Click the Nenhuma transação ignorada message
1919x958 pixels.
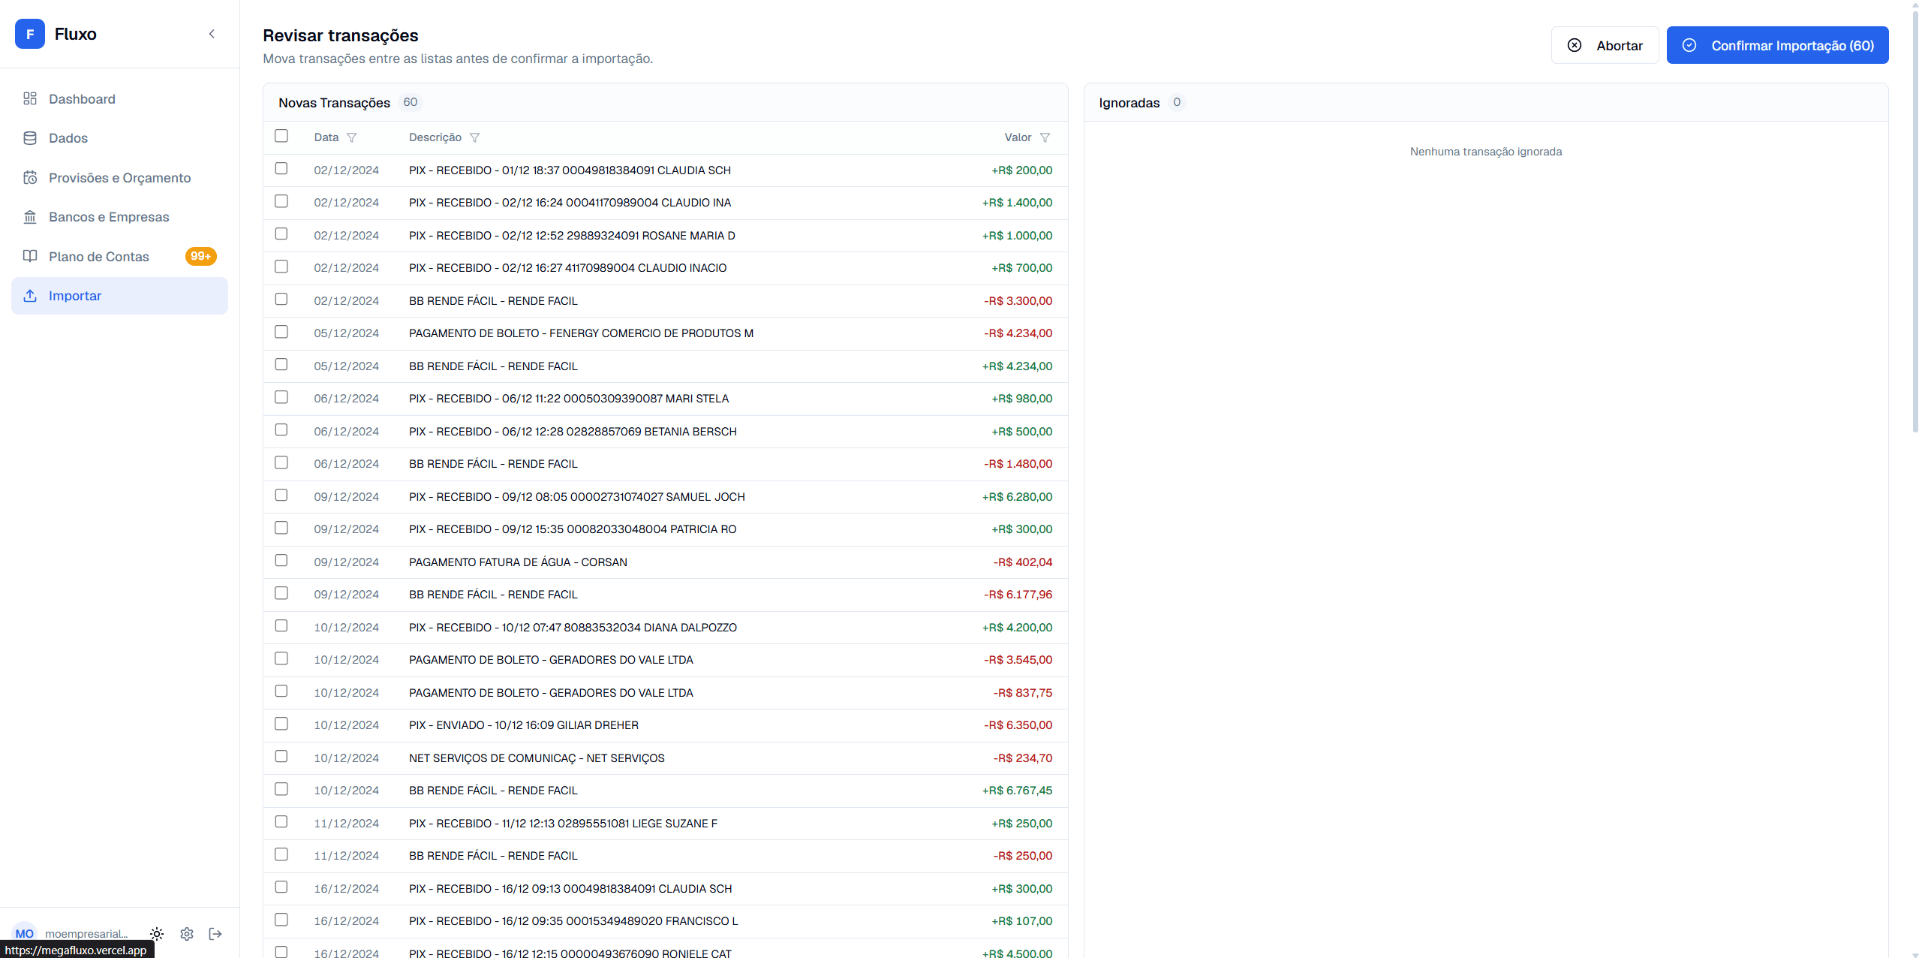[x=1485, y=152]
